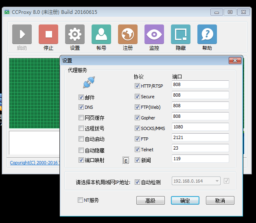Click the Register (注册) globe icon
Viewport: 256px width, 223px height.
(x=128, y=34)
